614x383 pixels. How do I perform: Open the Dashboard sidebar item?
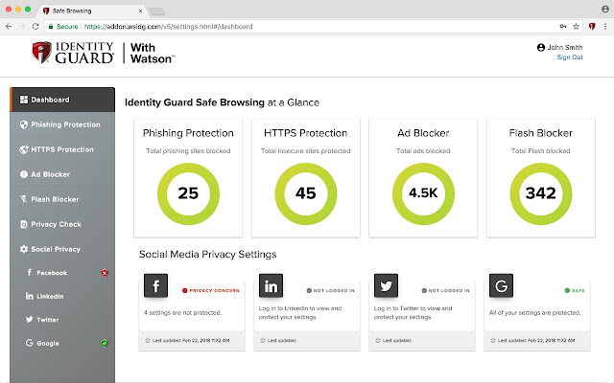point(50,100)
